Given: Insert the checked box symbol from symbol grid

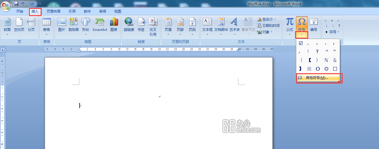Looking at the screenshot, I should (x=301, y=43).
